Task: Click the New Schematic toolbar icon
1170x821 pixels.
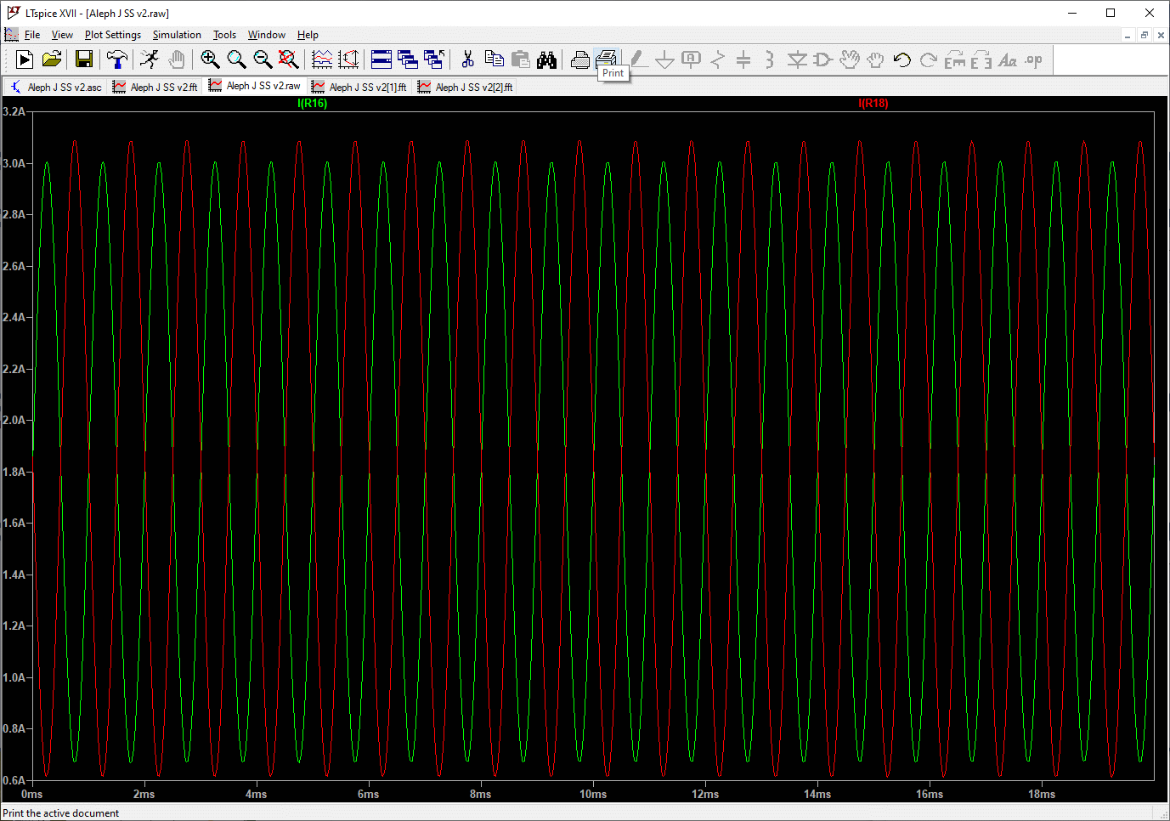Action: click(x=25, y=59)
